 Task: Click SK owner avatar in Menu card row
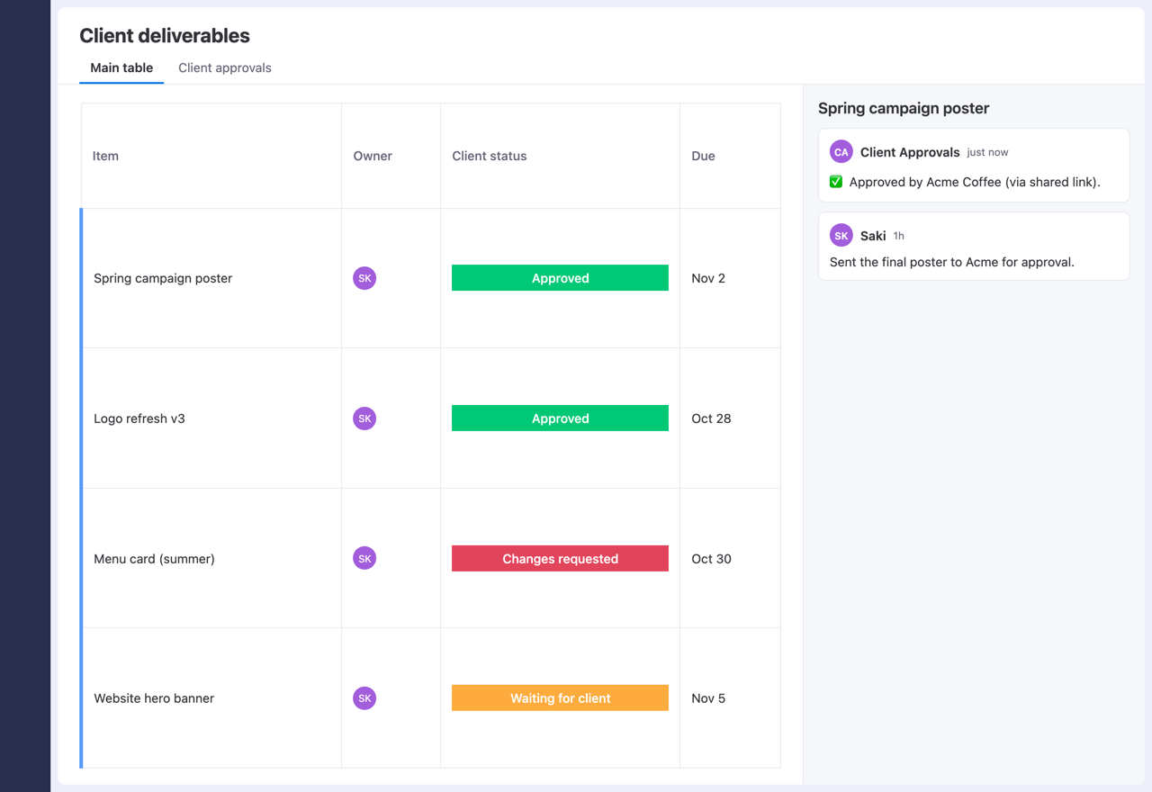(364, 559)
